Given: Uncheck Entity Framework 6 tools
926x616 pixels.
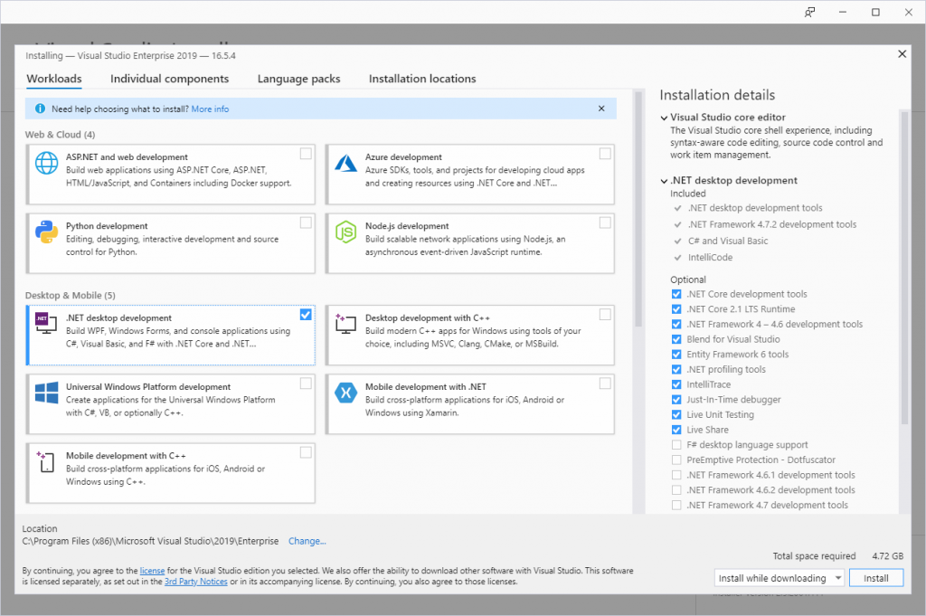Looking at the screenshot, I should [676, 355].
